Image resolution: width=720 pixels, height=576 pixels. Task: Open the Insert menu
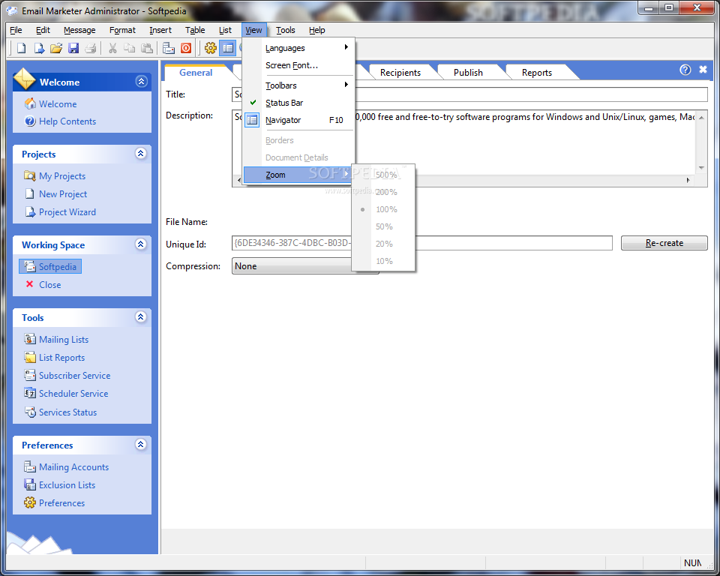(x=160, y=30)
